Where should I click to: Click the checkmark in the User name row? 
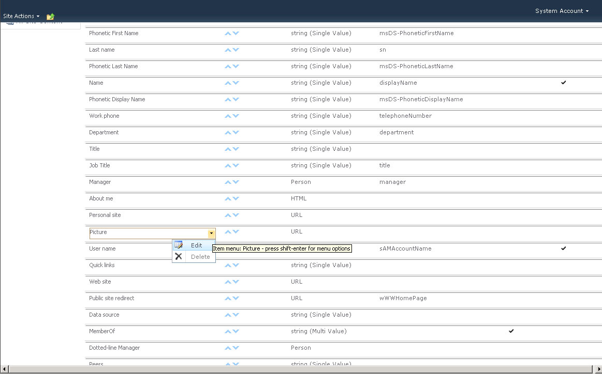click(563, 248)
